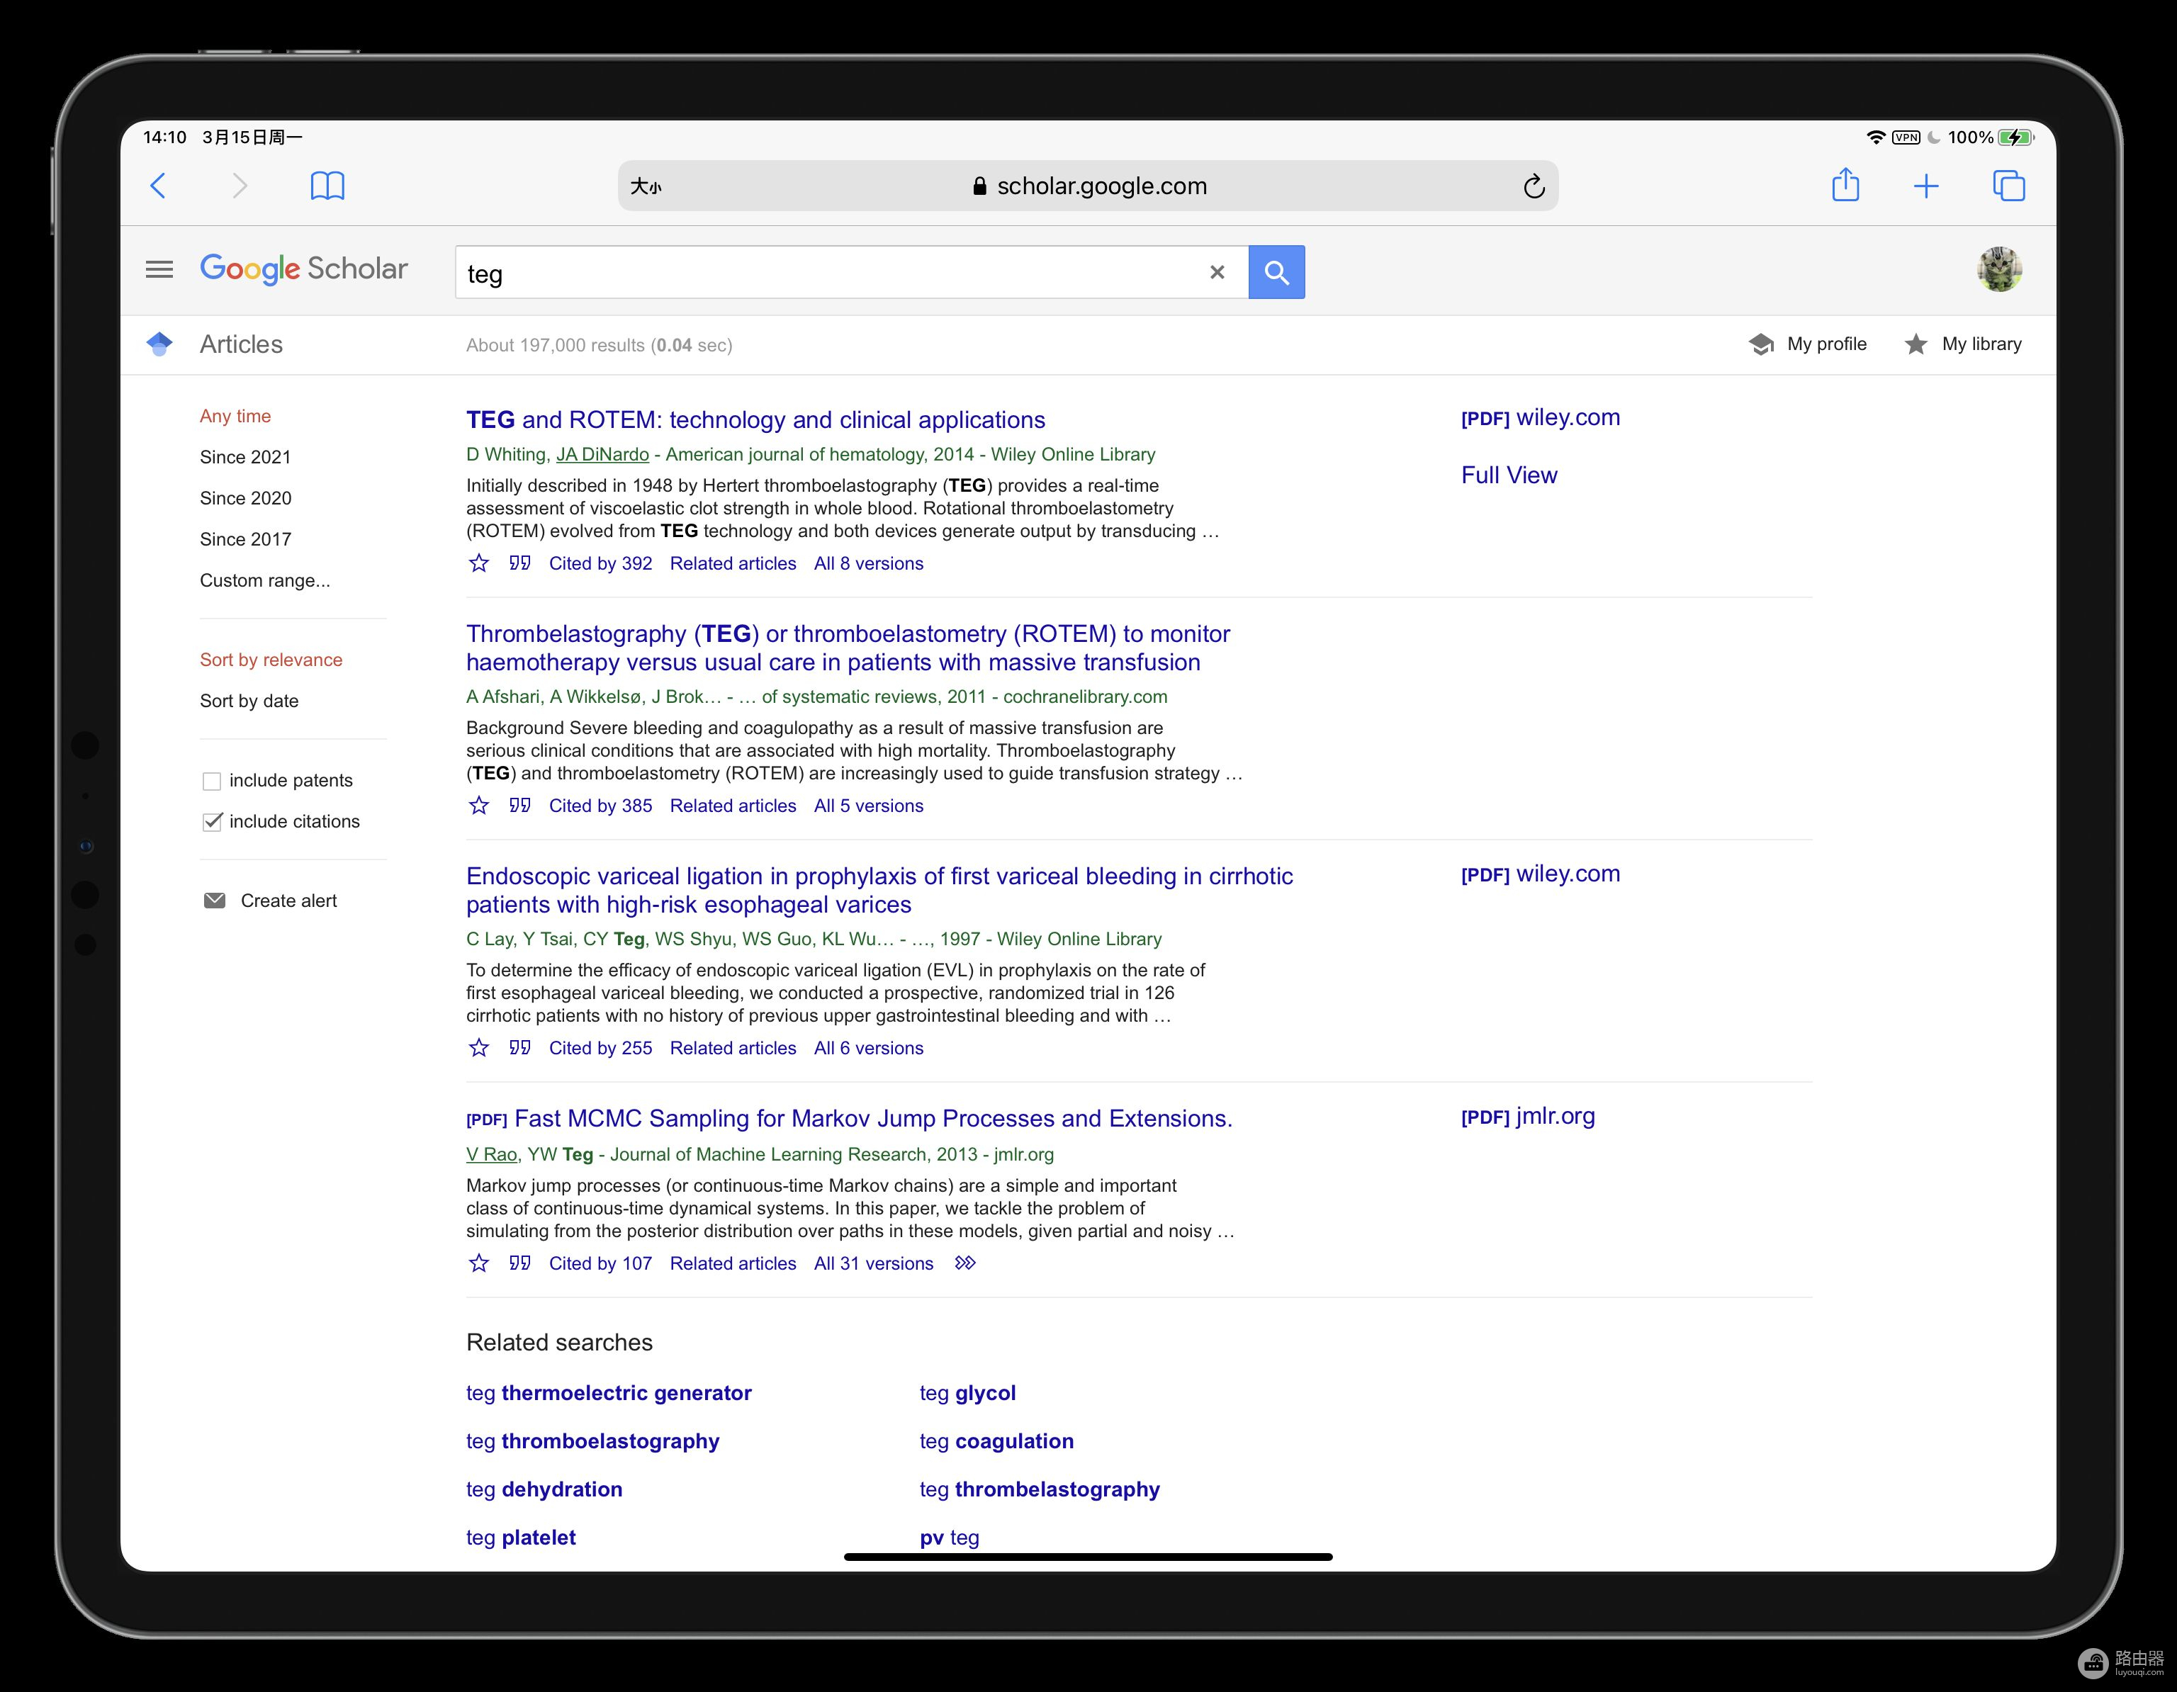Screen dimensions: 2177x1692
Task: Open account profile avatar
Action: (1998, 269)
